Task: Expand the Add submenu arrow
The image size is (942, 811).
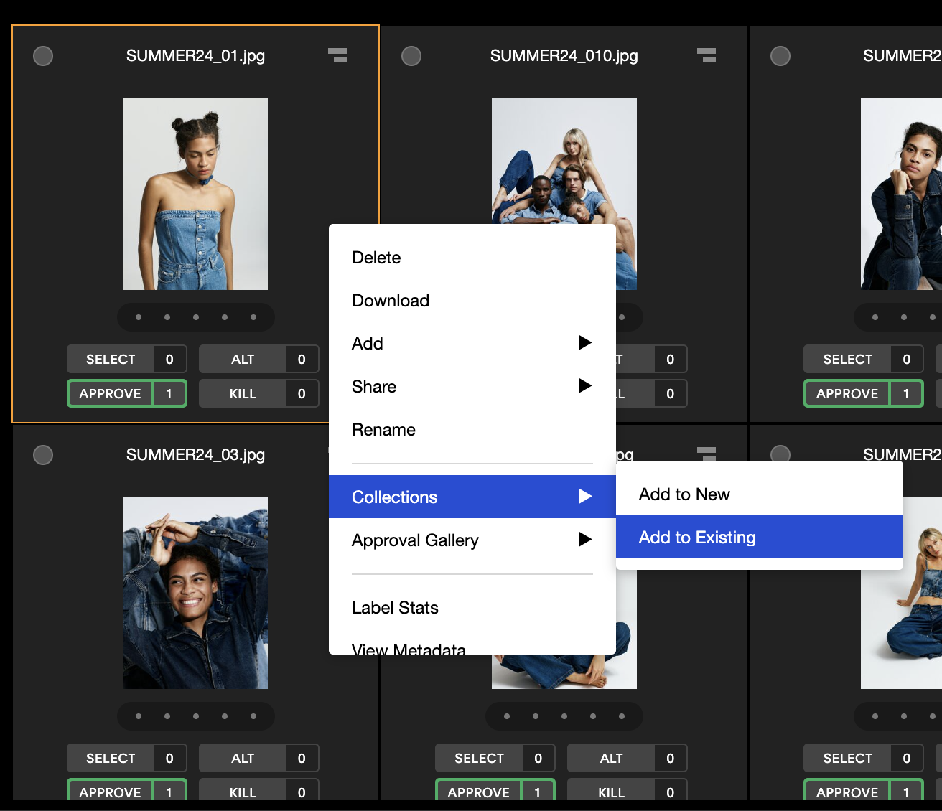Action: pyautogui.click(x=585, y=342)
